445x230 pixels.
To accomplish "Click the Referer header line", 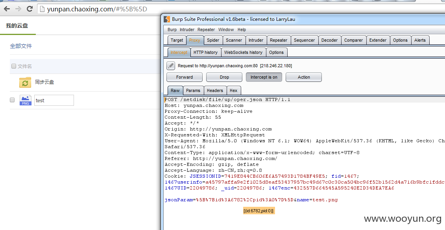I will 221,158.
